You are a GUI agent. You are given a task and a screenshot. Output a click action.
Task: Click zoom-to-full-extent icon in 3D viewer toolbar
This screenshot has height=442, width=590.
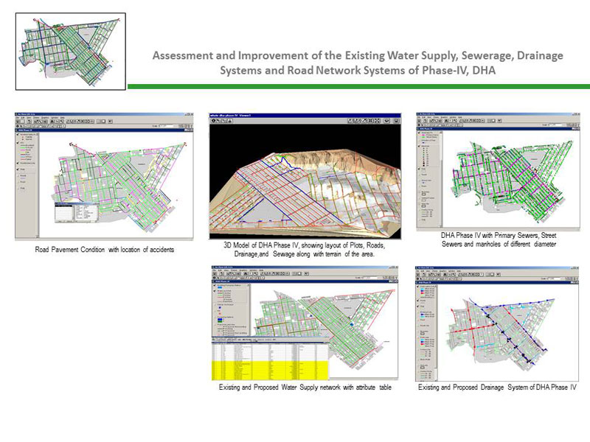(377, 121)
